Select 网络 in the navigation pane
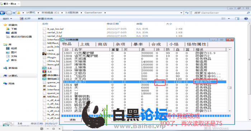The width and height of the screenshot is (251, 131). 11,84
